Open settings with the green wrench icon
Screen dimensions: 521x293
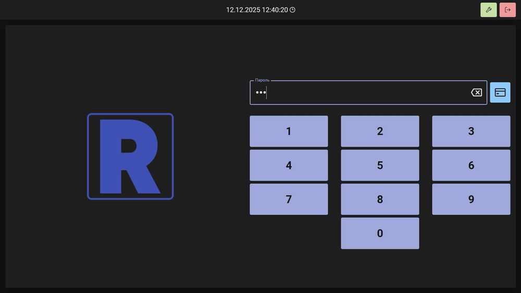point(489,9)
